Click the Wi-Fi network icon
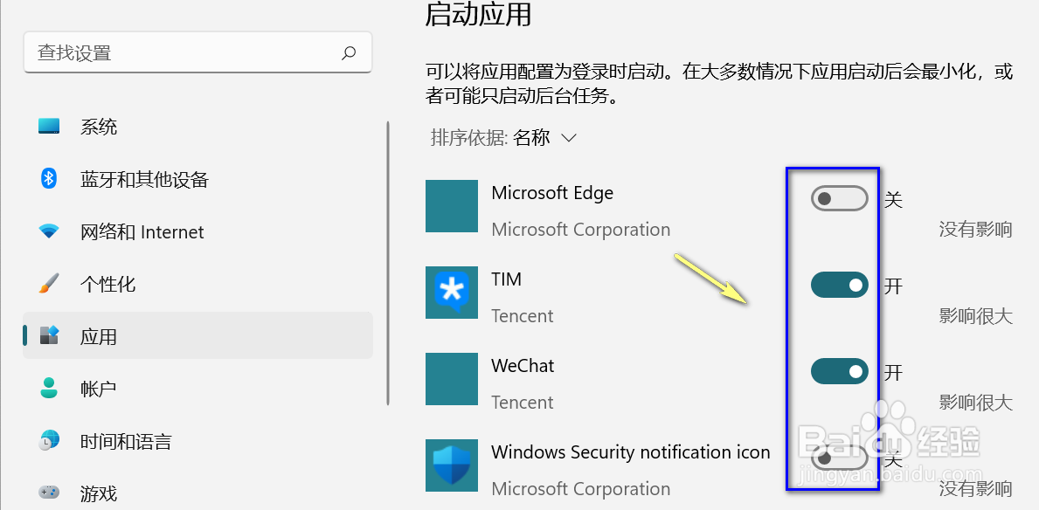 [x=49, y=231]
